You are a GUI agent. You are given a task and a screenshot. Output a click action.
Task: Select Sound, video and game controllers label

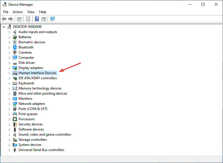[45, 135]
